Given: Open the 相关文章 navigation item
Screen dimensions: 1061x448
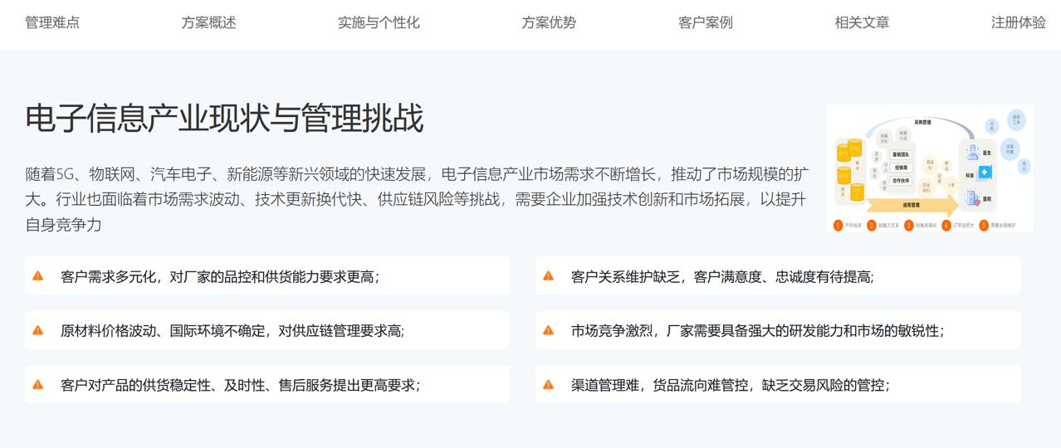Looking at the screenshot, I should pyautogui.click(x=862, y=23).
